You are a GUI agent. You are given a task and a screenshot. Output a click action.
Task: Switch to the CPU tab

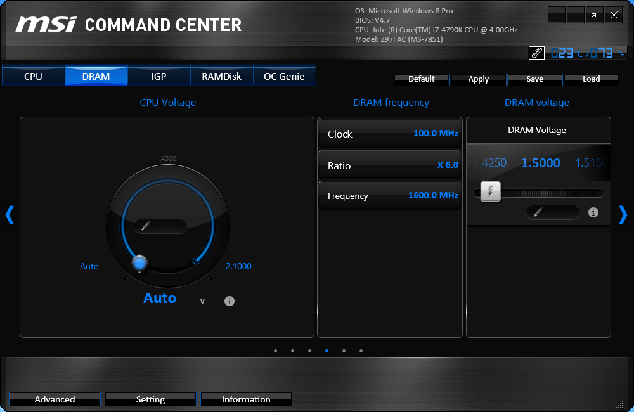(x=33, y=76)
